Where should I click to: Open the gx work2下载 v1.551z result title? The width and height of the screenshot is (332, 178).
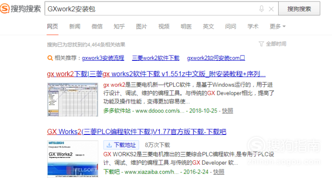pos(156,74)
